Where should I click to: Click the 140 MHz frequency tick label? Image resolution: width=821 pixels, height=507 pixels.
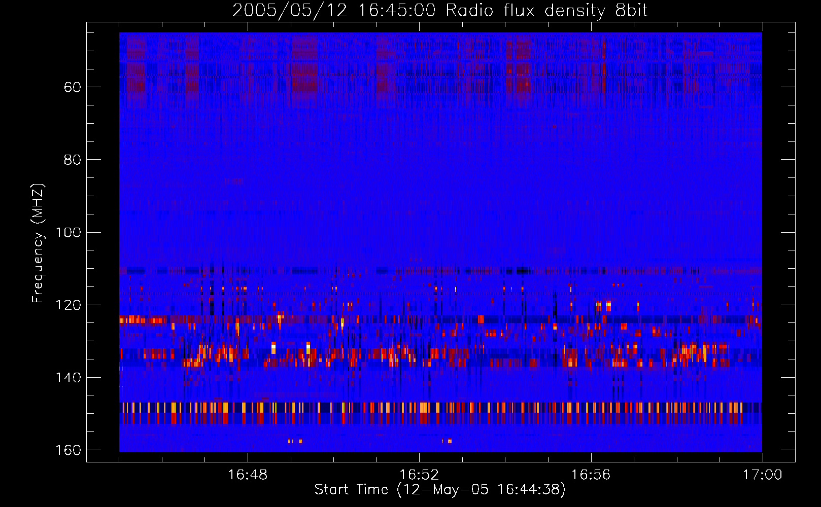pos(67,378)
